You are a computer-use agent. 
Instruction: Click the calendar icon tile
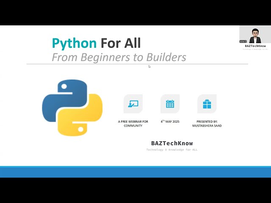pos(170,104)
